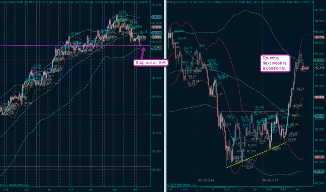Viewport: 326px width, 192px height.
Task: Click the 5/9 date label on left time axis
Action: (x=114, y=190)
